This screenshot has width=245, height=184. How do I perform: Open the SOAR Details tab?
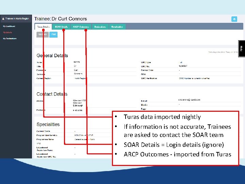tap(61, 27)
